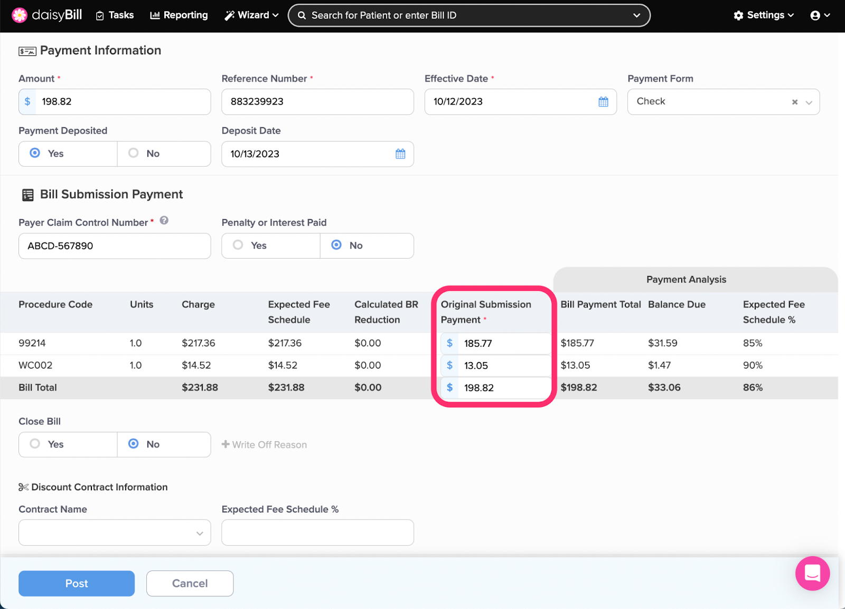845x609 pixels.
Task: Click the Cancel button
Action: (190, 583)
